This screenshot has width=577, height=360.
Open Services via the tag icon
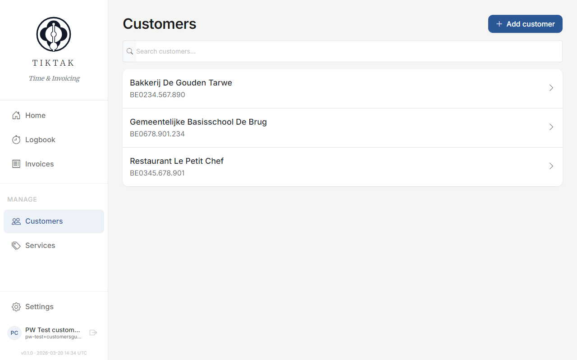16,245
